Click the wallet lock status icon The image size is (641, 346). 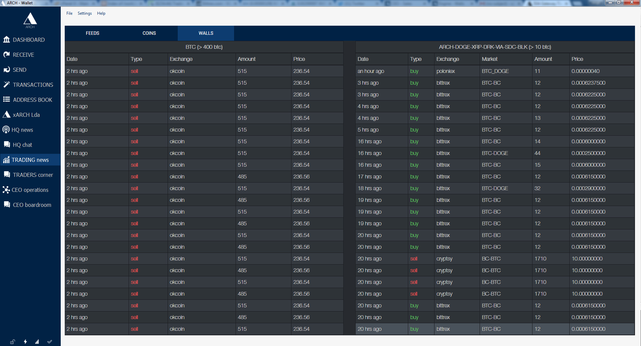(x=12, y=342)
